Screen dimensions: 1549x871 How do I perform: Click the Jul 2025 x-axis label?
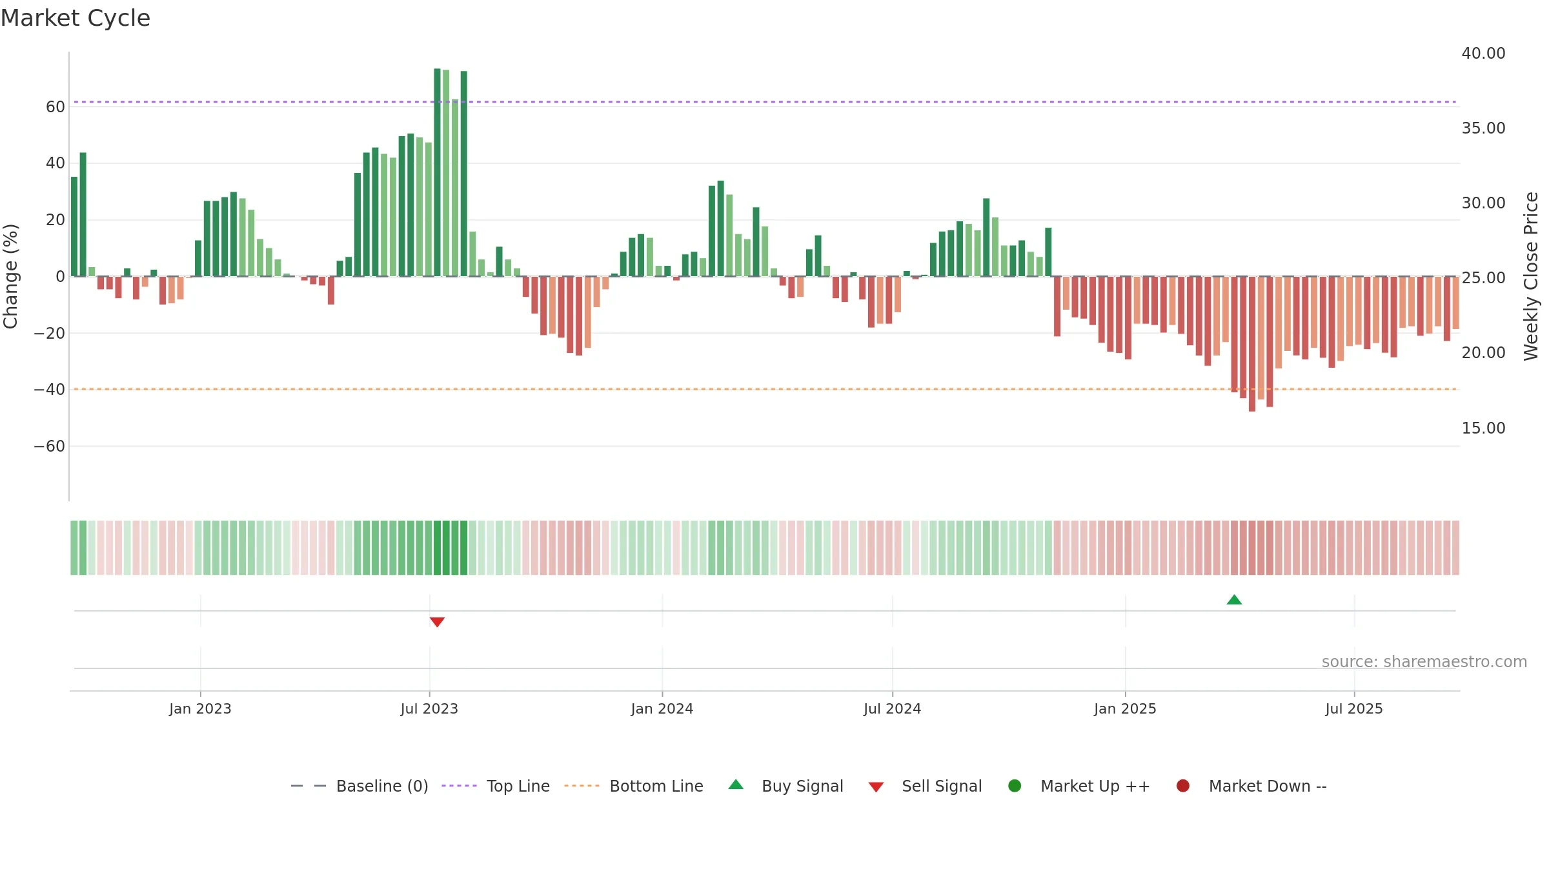coord(1354,708)
